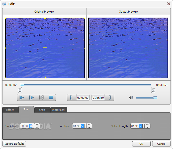
Task: Open the Crop tab
Action: 42,110
